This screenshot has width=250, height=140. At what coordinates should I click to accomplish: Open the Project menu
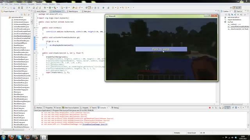45,4
